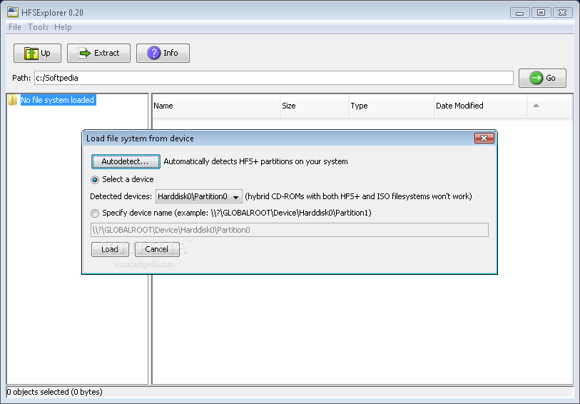Click the device name text field
The width and height of the screenshot is (580, 404).
[289, 230]
